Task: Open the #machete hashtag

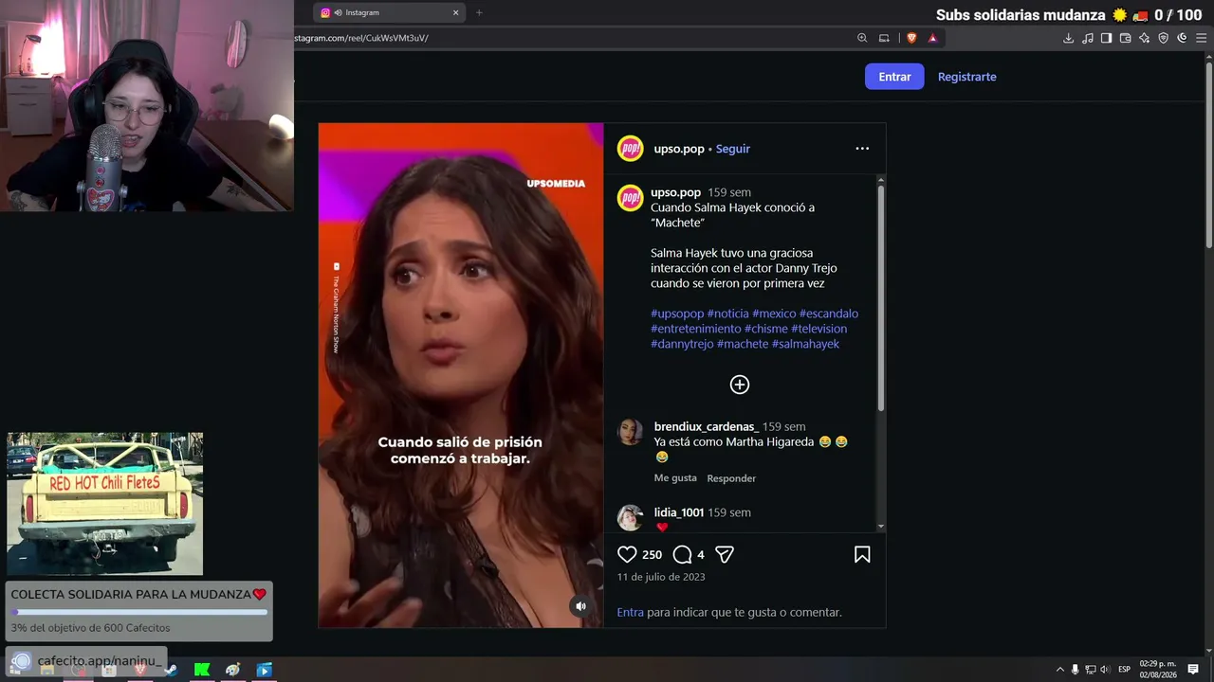Action: [743, 344]
